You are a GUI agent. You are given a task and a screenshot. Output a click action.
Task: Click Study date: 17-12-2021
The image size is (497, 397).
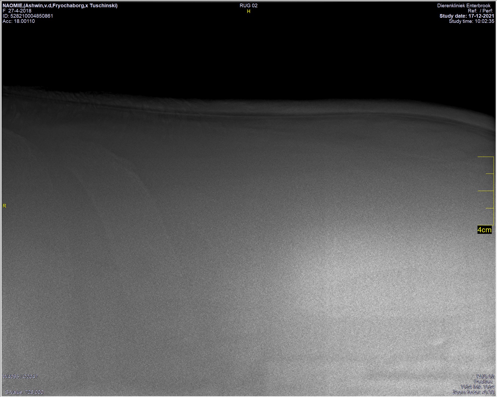point(467,16)
